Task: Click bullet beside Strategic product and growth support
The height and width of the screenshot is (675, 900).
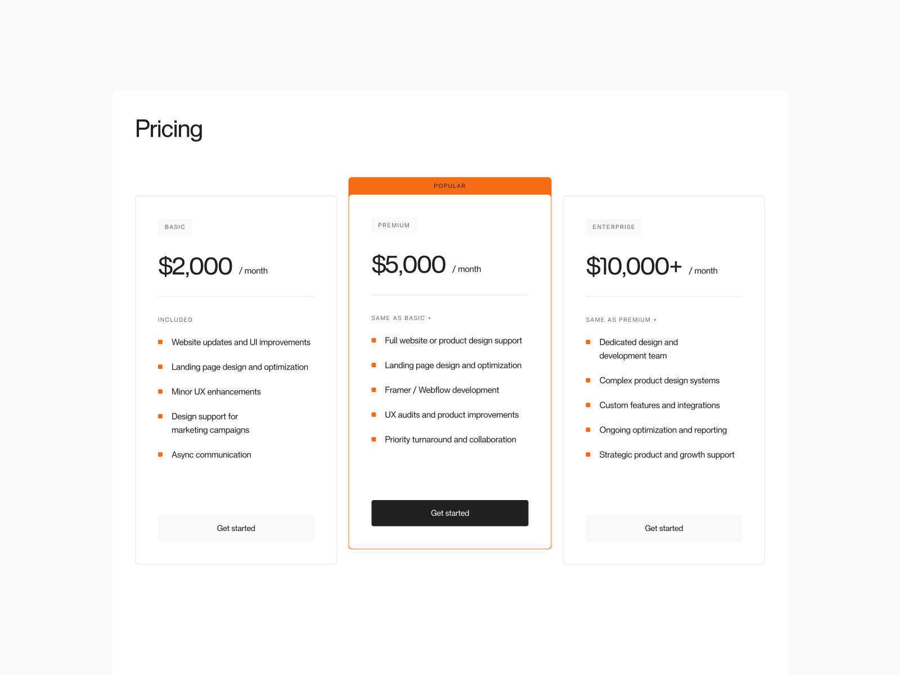Action: (x=588, y=454)
